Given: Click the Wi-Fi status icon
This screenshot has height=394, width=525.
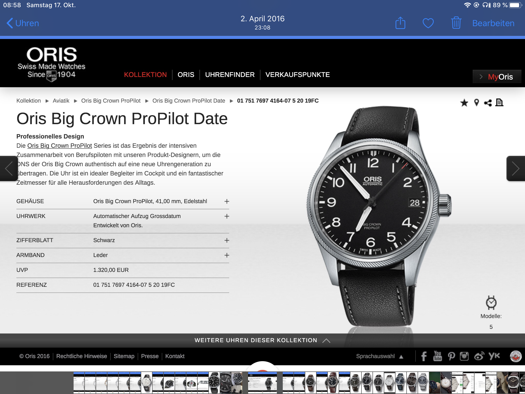Looking at the screenshot, I should click(467, 5).
